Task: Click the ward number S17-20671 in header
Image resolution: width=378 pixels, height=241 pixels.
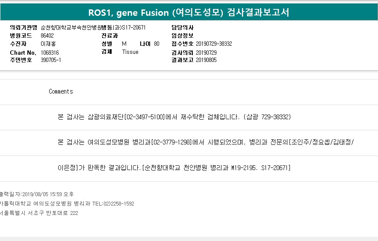Action: tap(134, 27)
